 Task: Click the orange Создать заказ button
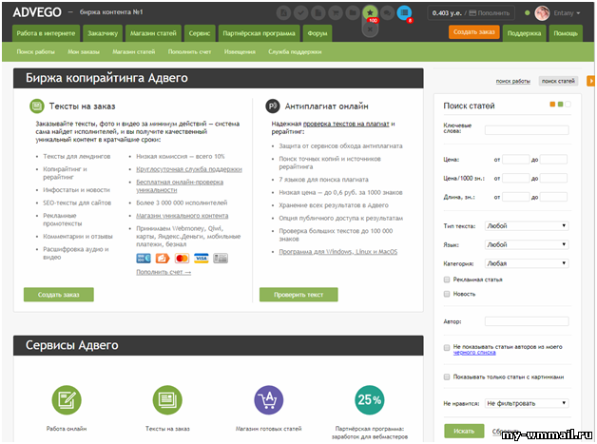pyautogui.click(x=474, y=32)
